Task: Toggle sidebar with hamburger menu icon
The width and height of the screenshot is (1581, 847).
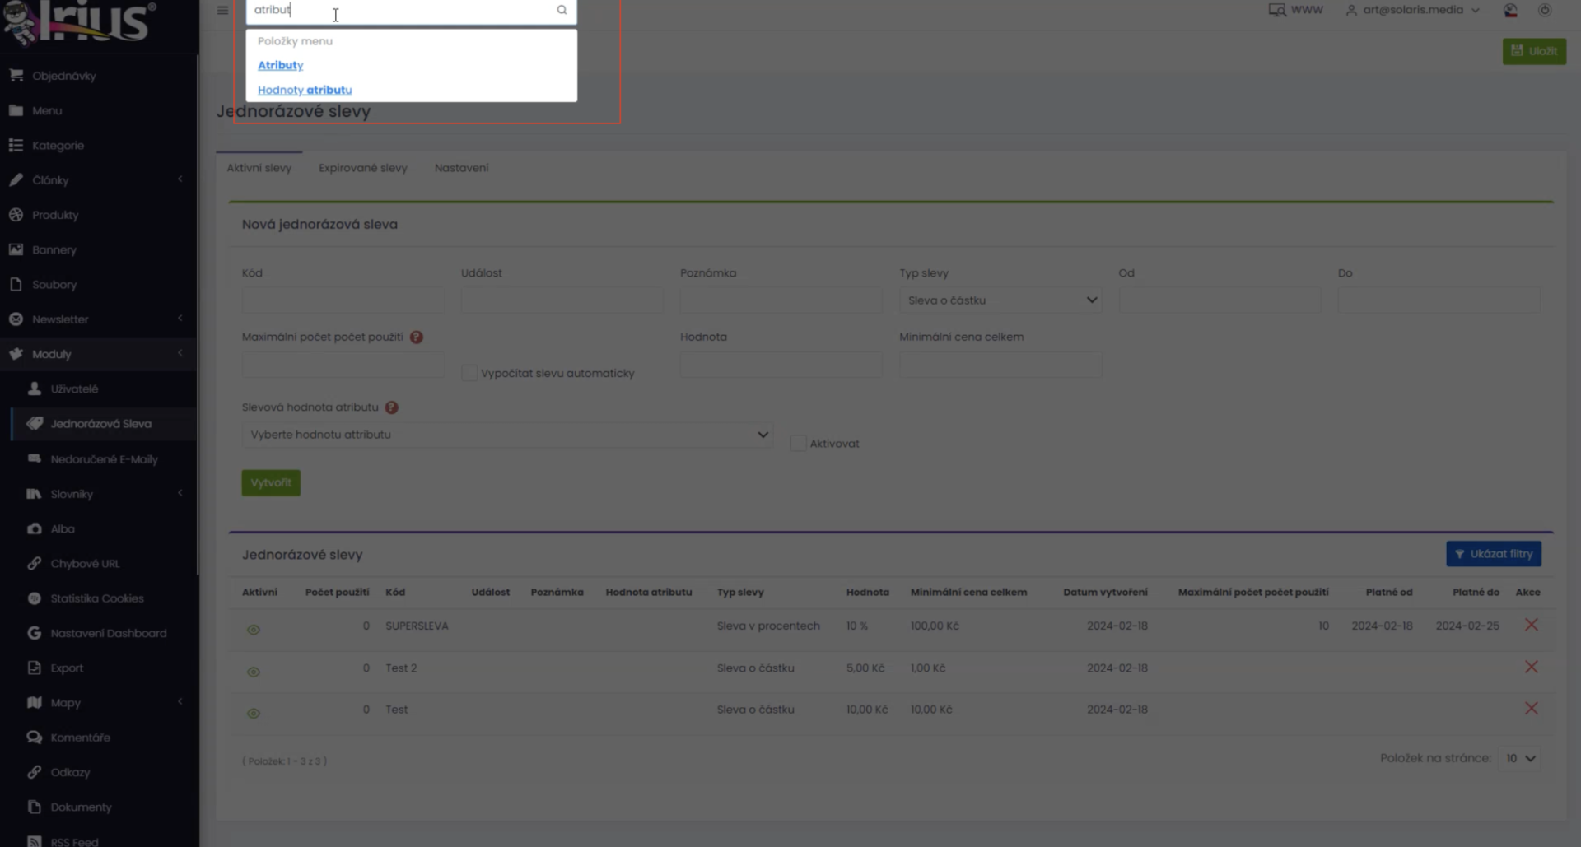Action: tap(222, 10)
